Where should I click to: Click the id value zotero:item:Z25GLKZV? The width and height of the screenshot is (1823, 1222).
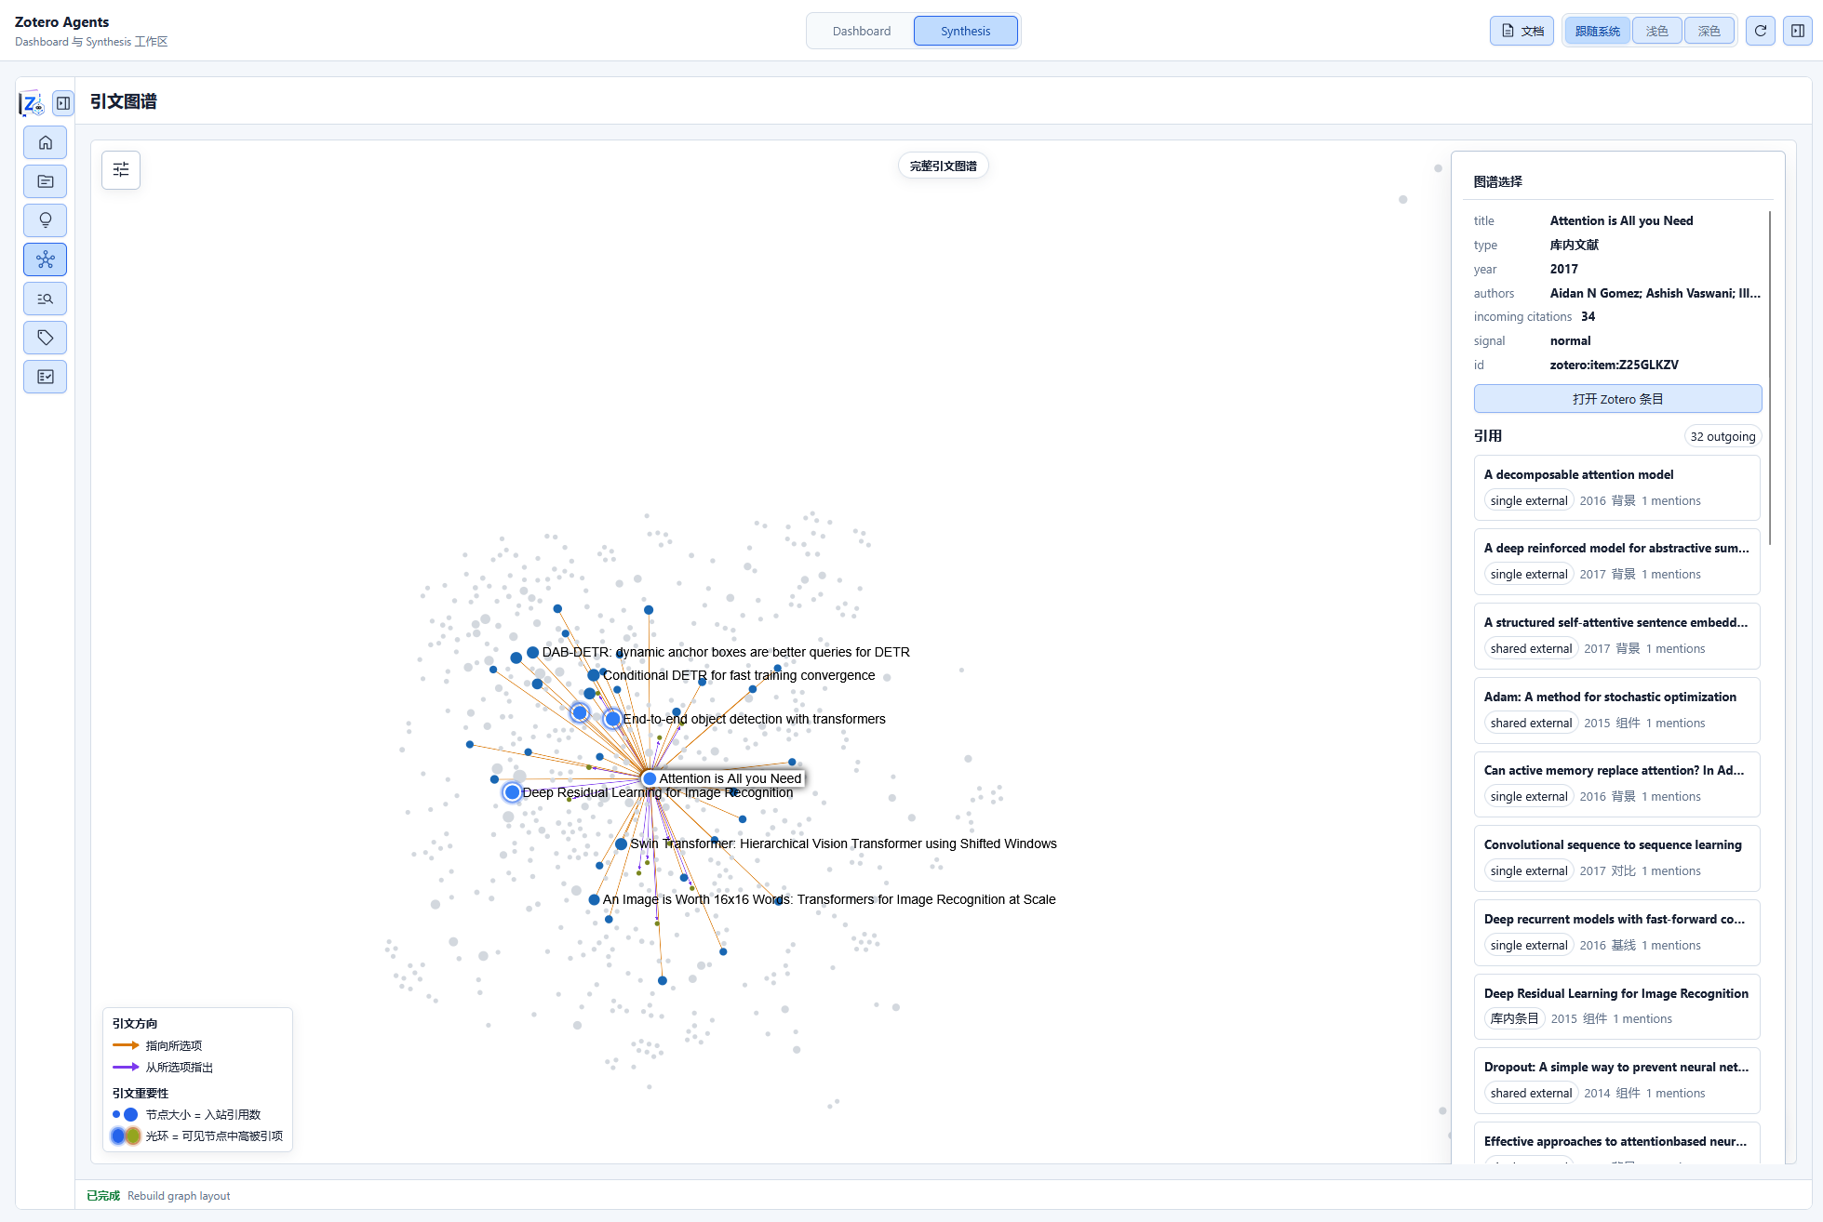(1614, 365)
